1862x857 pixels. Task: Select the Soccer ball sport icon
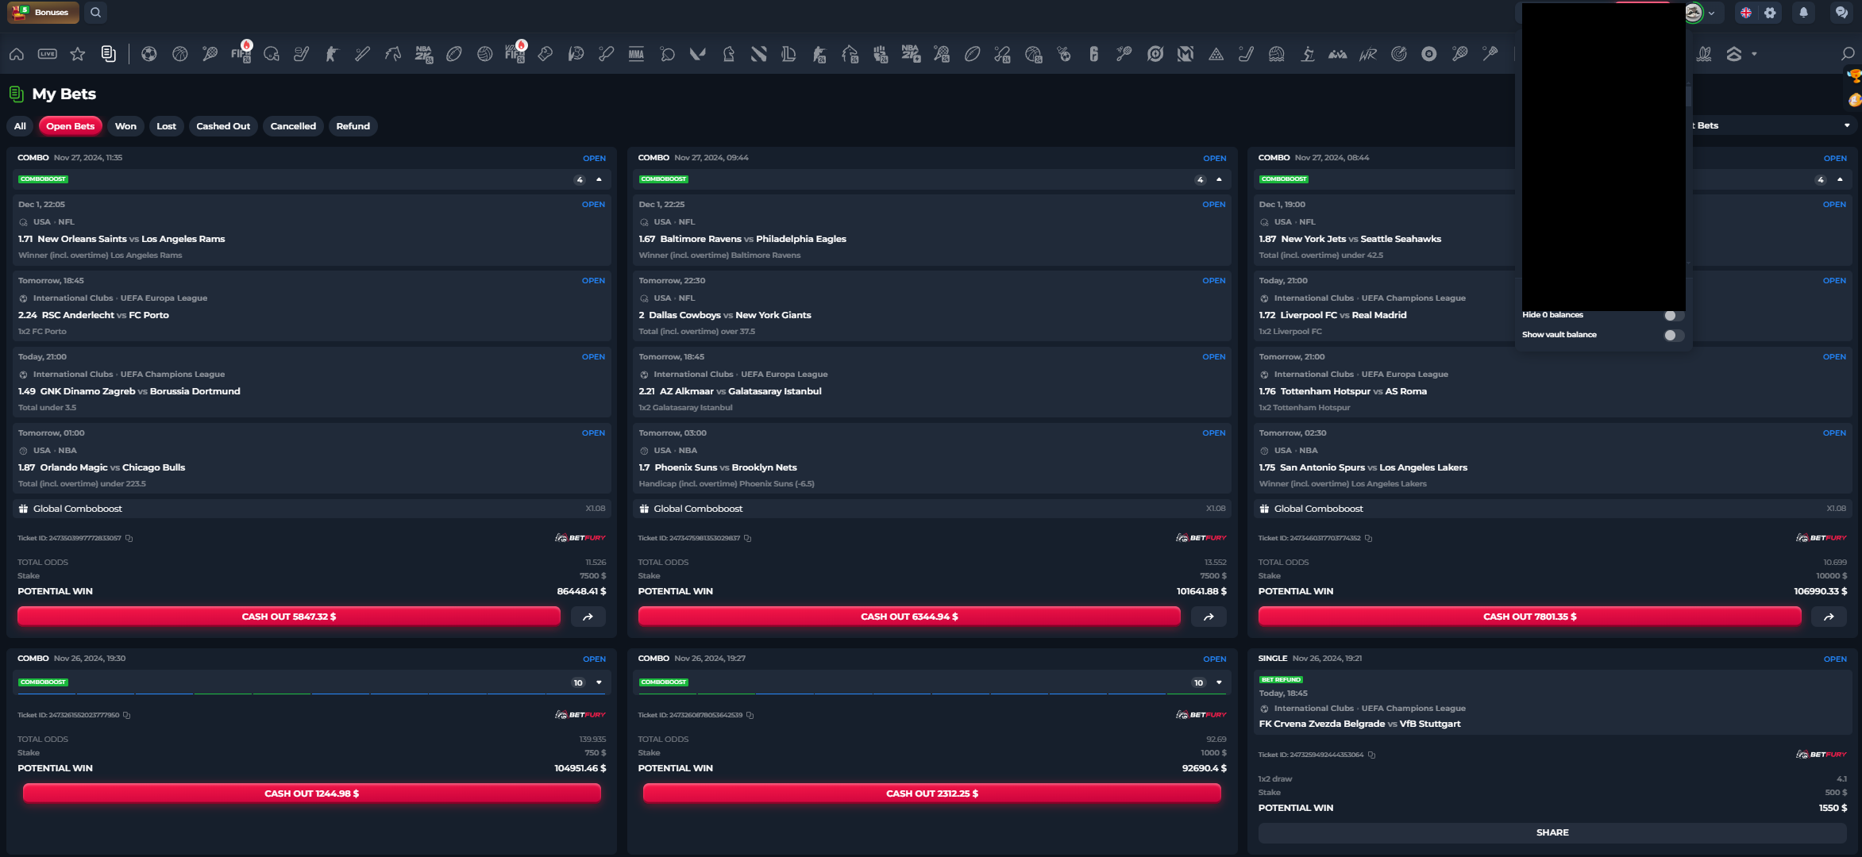pyautogui.click(x=149, y=54)
